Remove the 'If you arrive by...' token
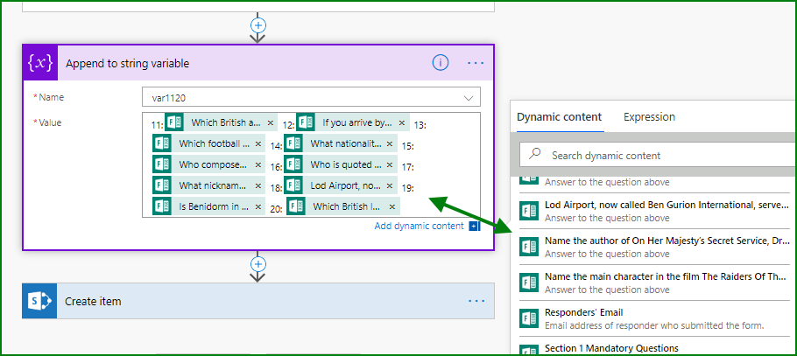This screenshot has height=356, width=797. click(401, 123)
